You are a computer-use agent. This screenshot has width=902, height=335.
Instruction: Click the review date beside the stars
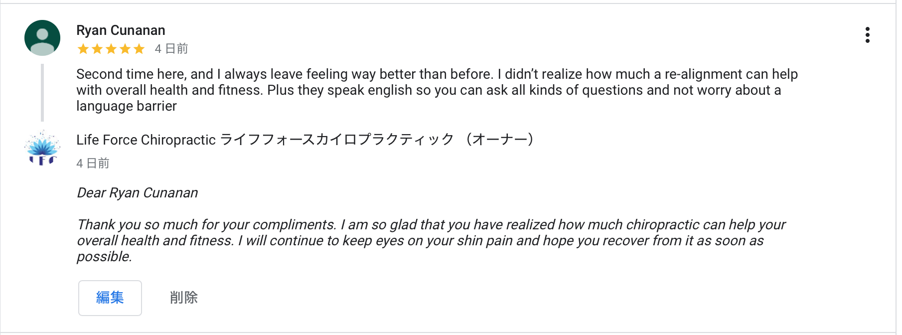click(x=171, y=49)
